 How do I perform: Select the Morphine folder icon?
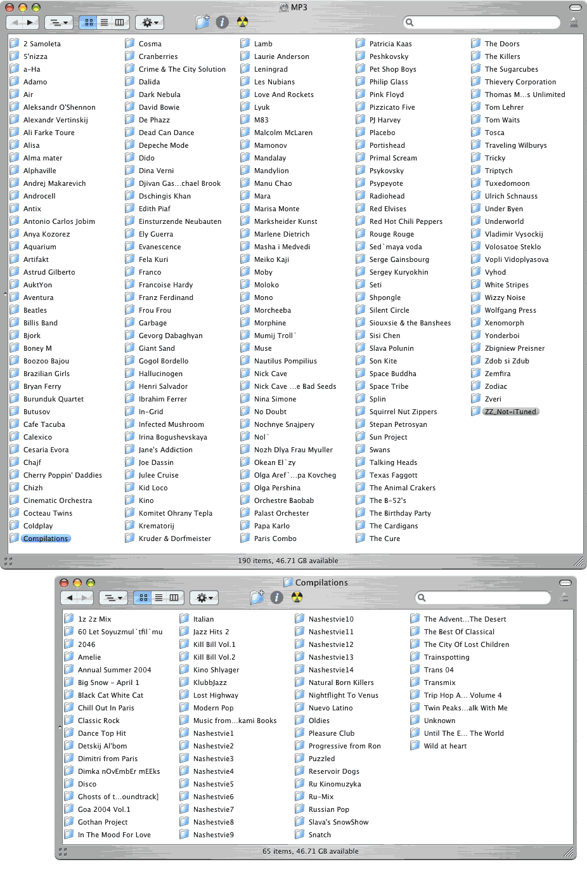pos(245,323)
